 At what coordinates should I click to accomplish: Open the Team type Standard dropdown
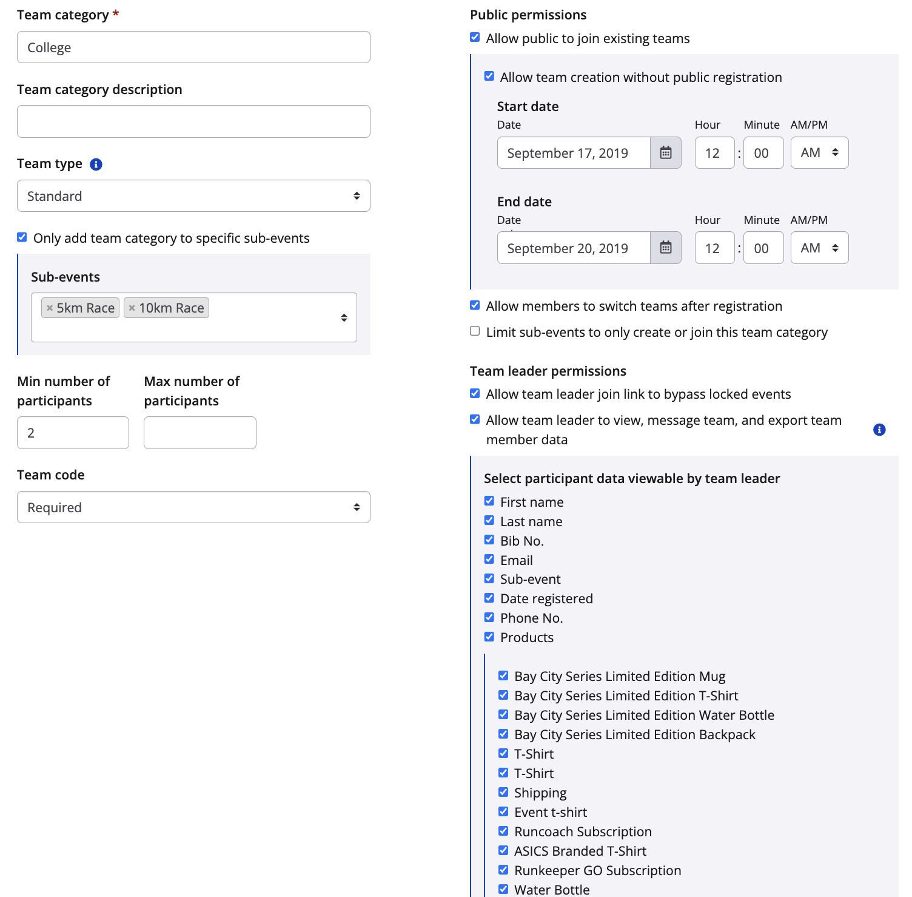click(x=193, y=196)
